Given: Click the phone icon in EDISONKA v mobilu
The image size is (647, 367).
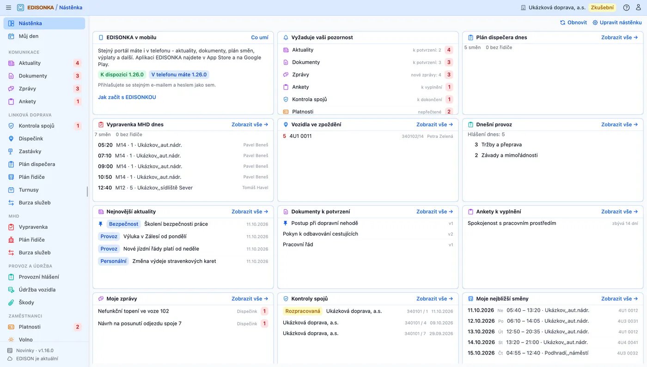Looking at the screenshot, I should 101,37.
